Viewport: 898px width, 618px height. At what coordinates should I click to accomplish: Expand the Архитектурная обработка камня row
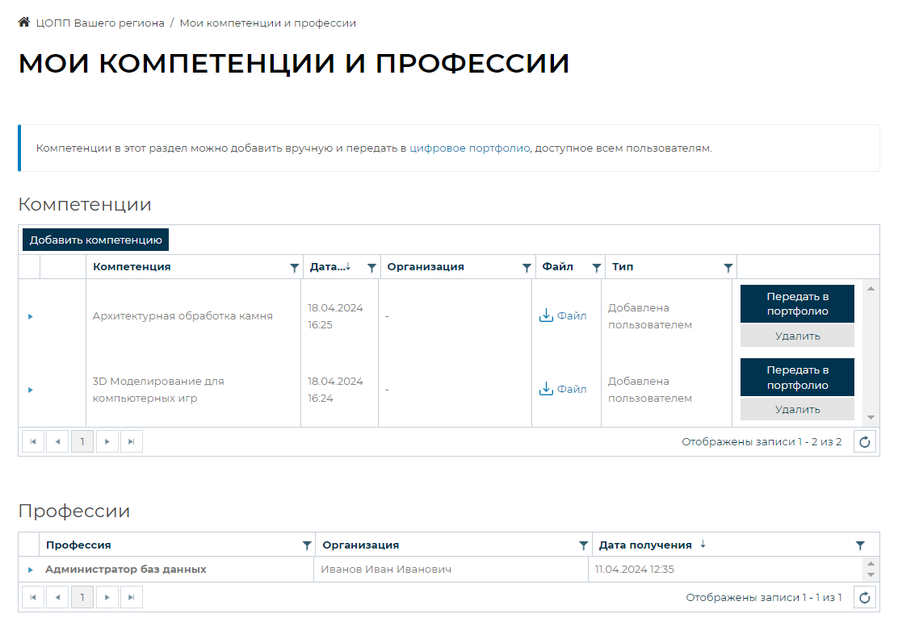click(30, 316)
